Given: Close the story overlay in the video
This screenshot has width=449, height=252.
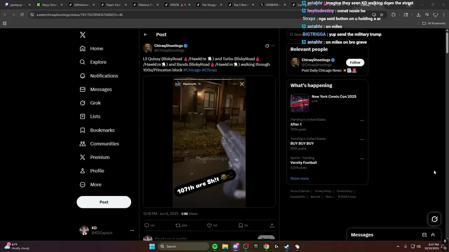Looking at the screenshot, I should tap(242, 84).
